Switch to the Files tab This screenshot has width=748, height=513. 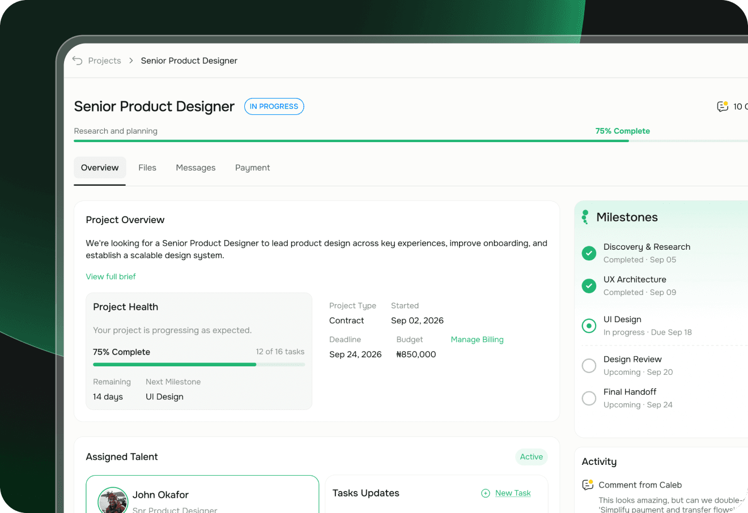pos(147,168)
